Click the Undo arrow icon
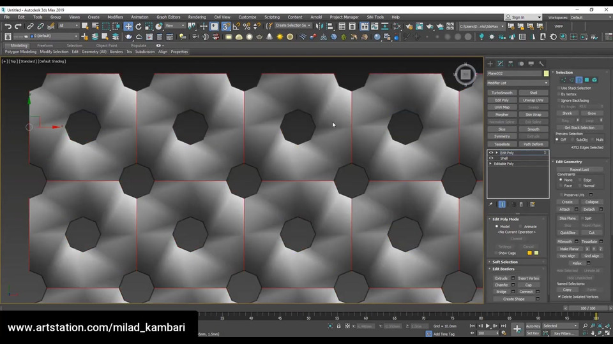The height and width of the screenshot is (344, 613). (8, 27)
